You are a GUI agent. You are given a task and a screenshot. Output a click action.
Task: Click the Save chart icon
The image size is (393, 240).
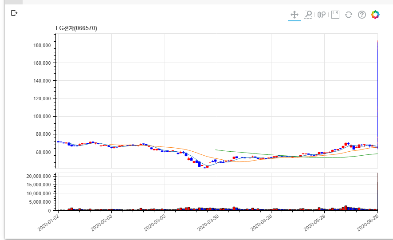coord(335,15)
